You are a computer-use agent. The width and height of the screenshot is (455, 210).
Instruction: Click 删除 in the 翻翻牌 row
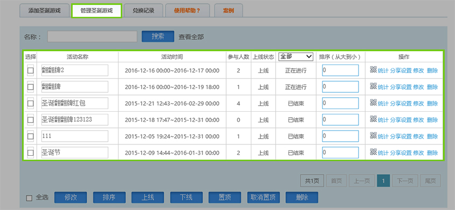432,87
